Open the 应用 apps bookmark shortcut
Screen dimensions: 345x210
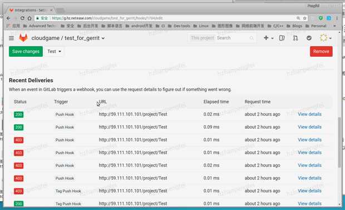click(x=13, y=26)
